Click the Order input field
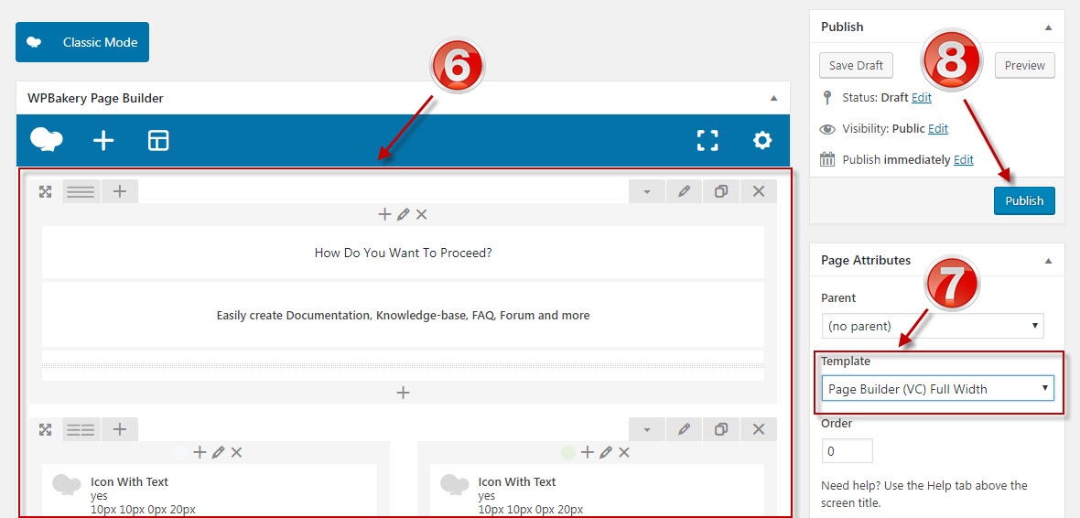Screen dimensions: 1080x518 coord(847,451)
